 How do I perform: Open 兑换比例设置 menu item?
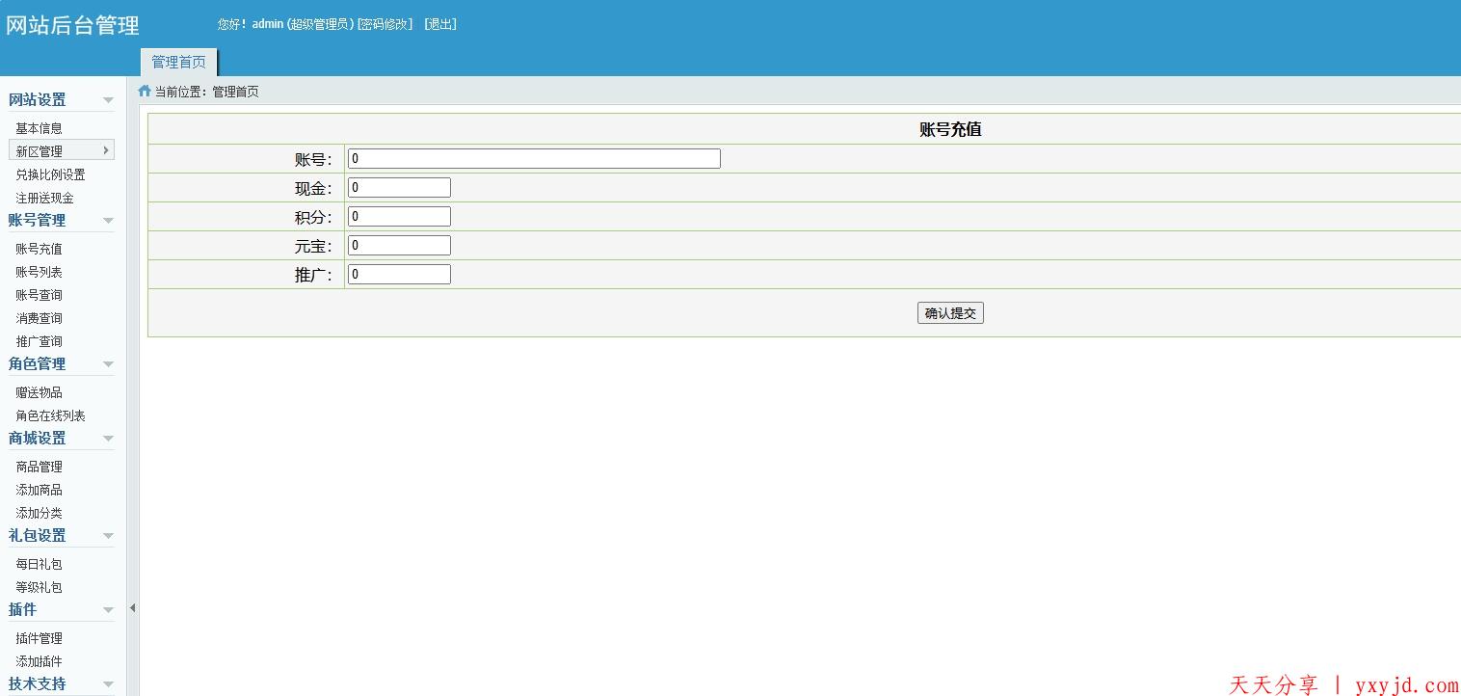[50, 174]
